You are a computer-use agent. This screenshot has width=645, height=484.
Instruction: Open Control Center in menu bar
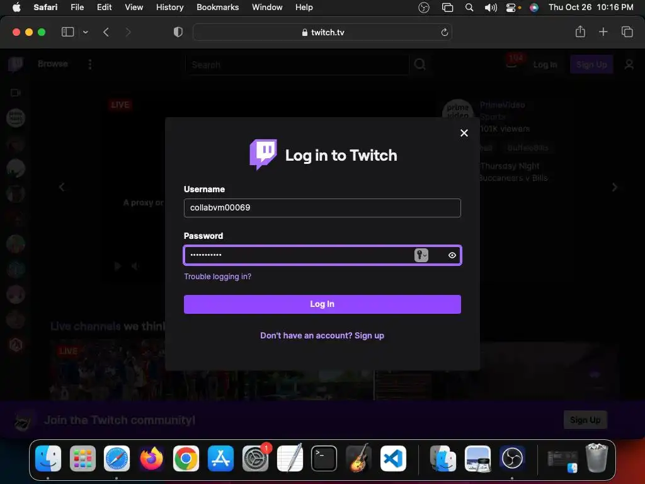pyautogui.click(x=511, y=8)
